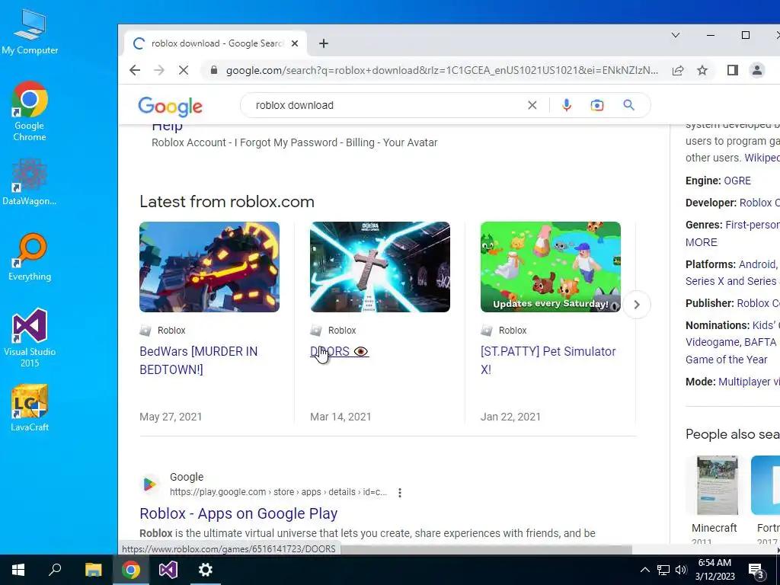Open a new Chrome tab
The image size is (780, 585).
(x=324, y=43)
